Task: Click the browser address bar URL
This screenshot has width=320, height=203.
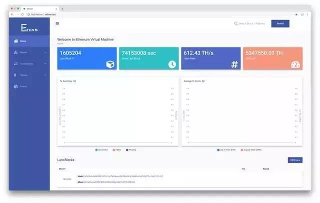Action: (x=50, y=14)
